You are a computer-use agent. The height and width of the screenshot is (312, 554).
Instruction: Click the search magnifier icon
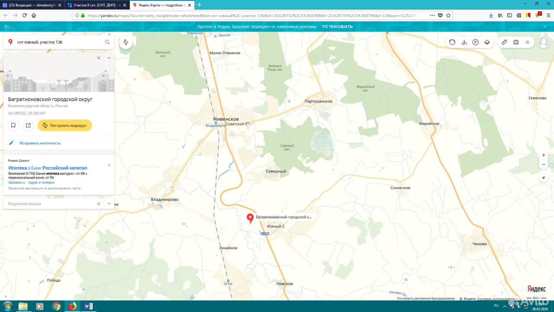107,42
